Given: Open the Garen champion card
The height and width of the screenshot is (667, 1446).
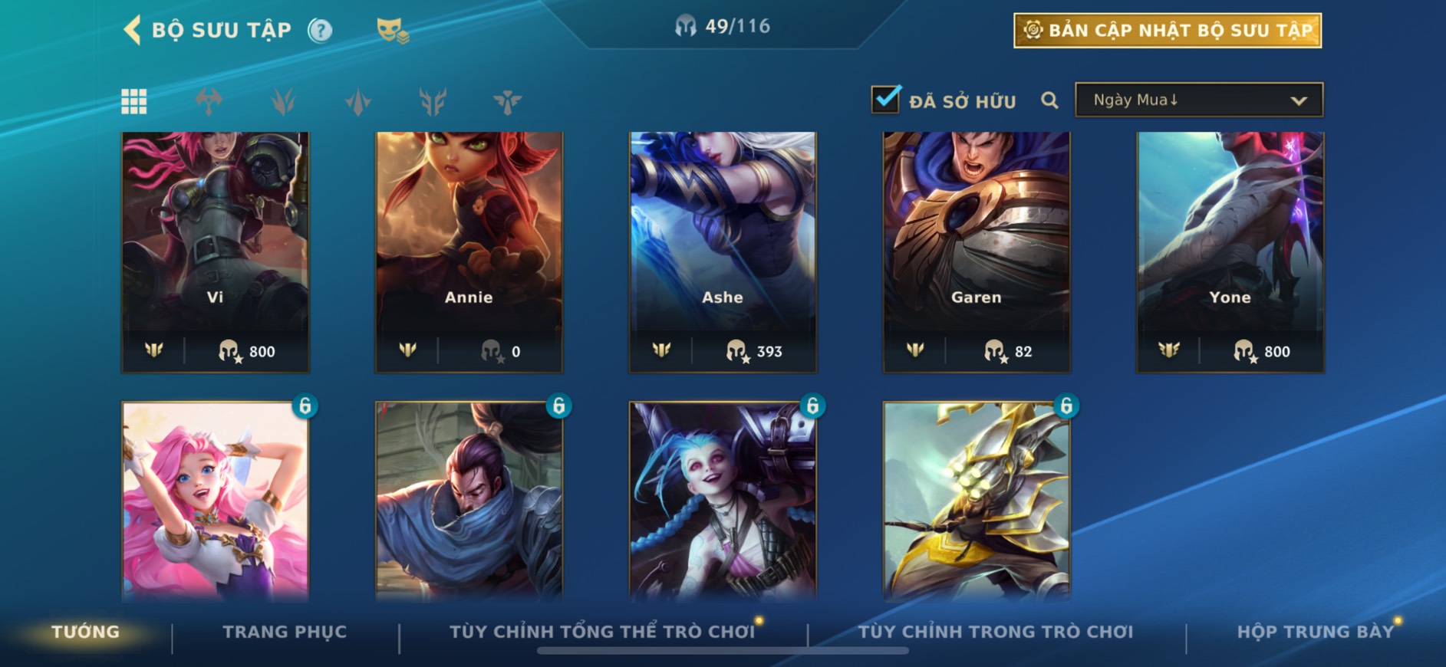Looking at the screenshot, I should click(x=977, y=252).
